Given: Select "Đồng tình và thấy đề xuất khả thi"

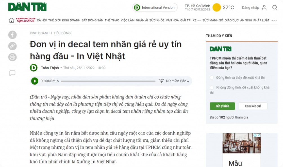Looking at the screenshot, I should (x=212, y=78).
